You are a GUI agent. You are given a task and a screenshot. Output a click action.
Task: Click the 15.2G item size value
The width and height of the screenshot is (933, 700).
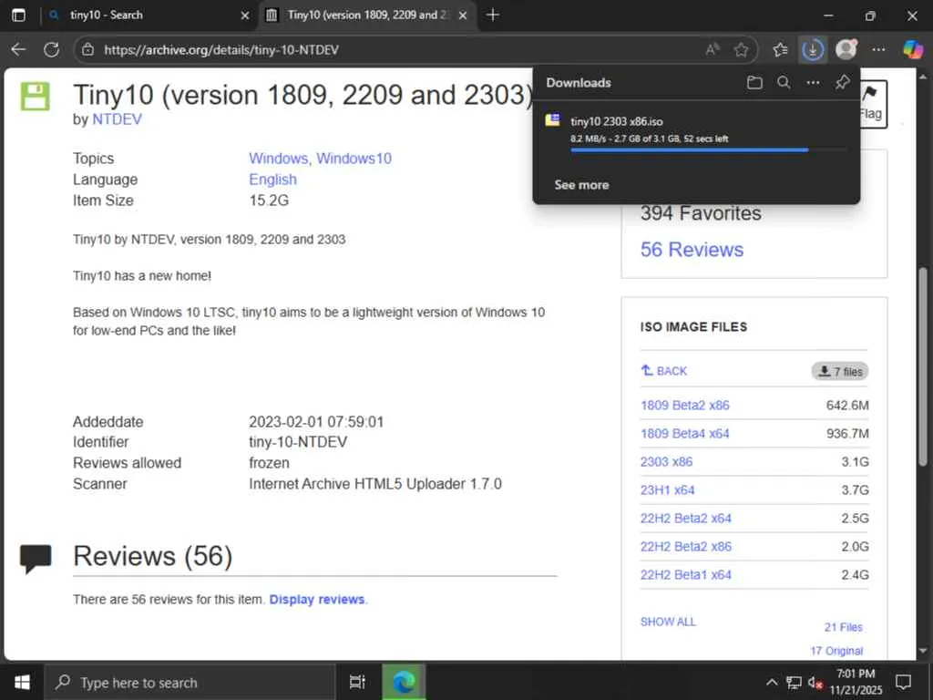coord(269,201)
